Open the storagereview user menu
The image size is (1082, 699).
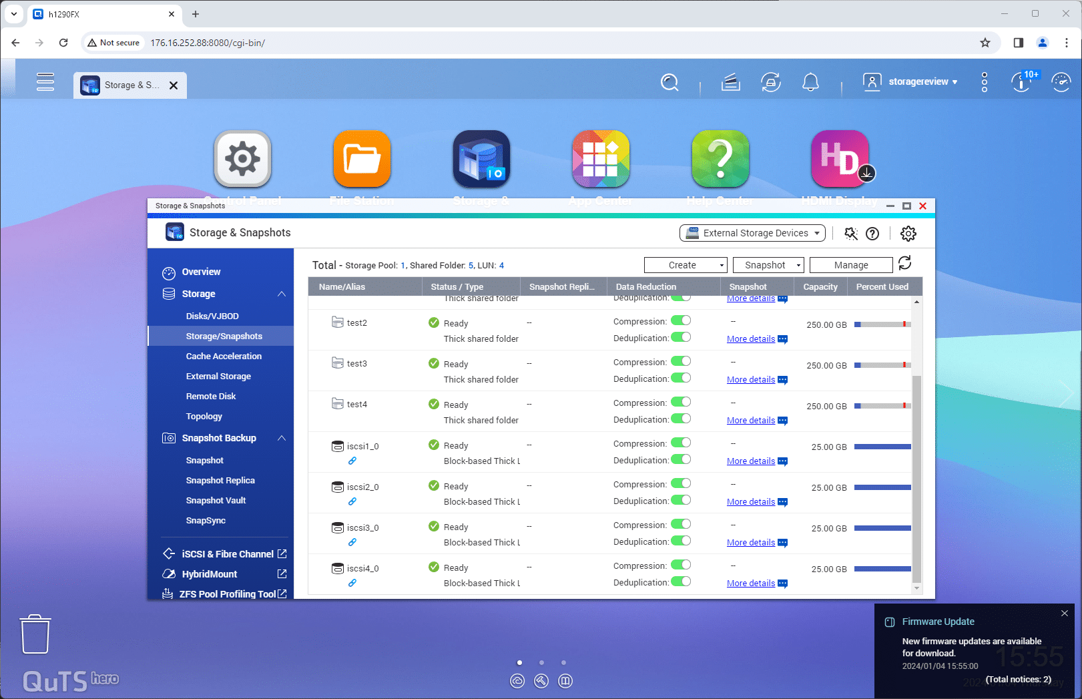910,81
